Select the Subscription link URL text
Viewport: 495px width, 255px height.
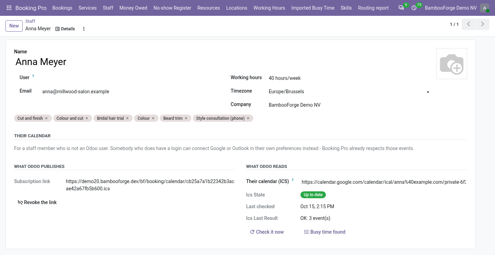[150, 185]
